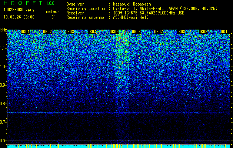Select the Ogata-vill. Akita-Pref. JAPAN location text
The width and height of the screenshot is (233, 148).
165,9
